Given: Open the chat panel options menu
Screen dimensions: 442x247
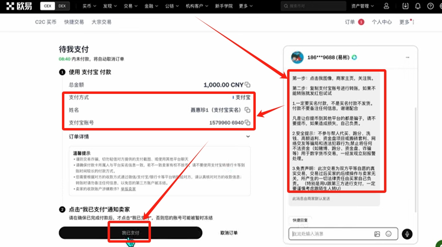Looking at the screenshot, I should coord(407,57).
